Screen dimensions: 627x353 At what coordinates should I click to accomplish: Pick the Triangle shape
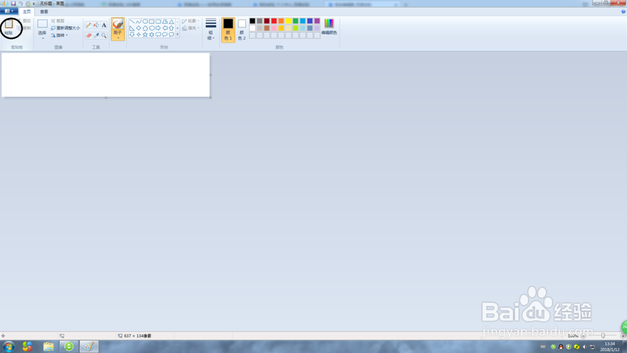pos(171,21)
